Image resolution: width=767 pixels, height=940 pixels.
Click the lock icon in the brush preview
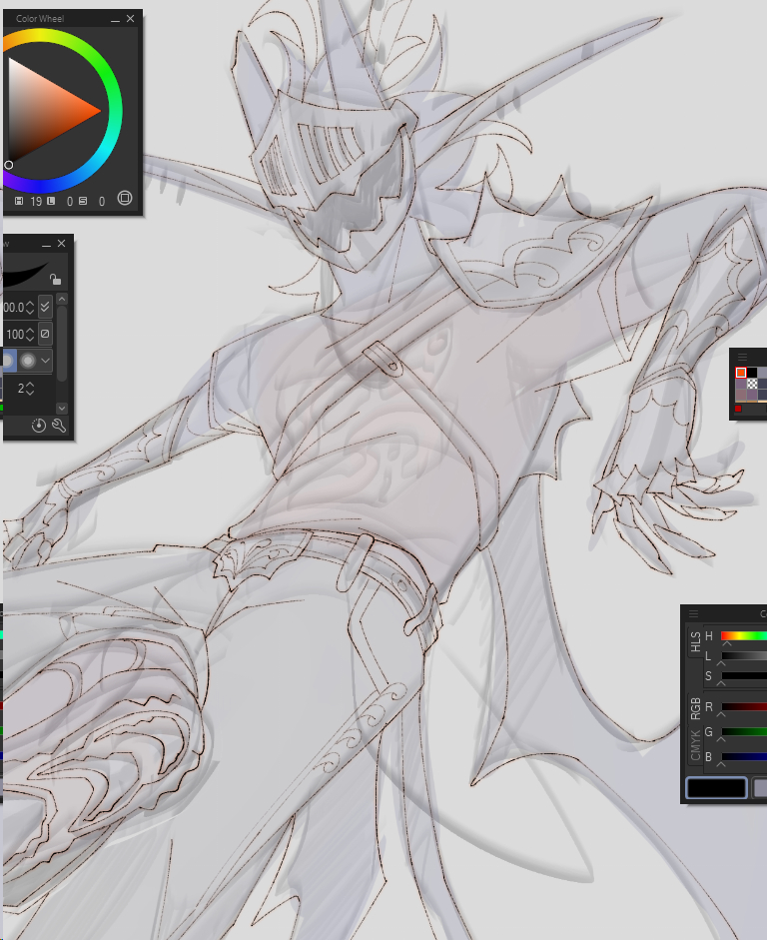pos(55,280)
